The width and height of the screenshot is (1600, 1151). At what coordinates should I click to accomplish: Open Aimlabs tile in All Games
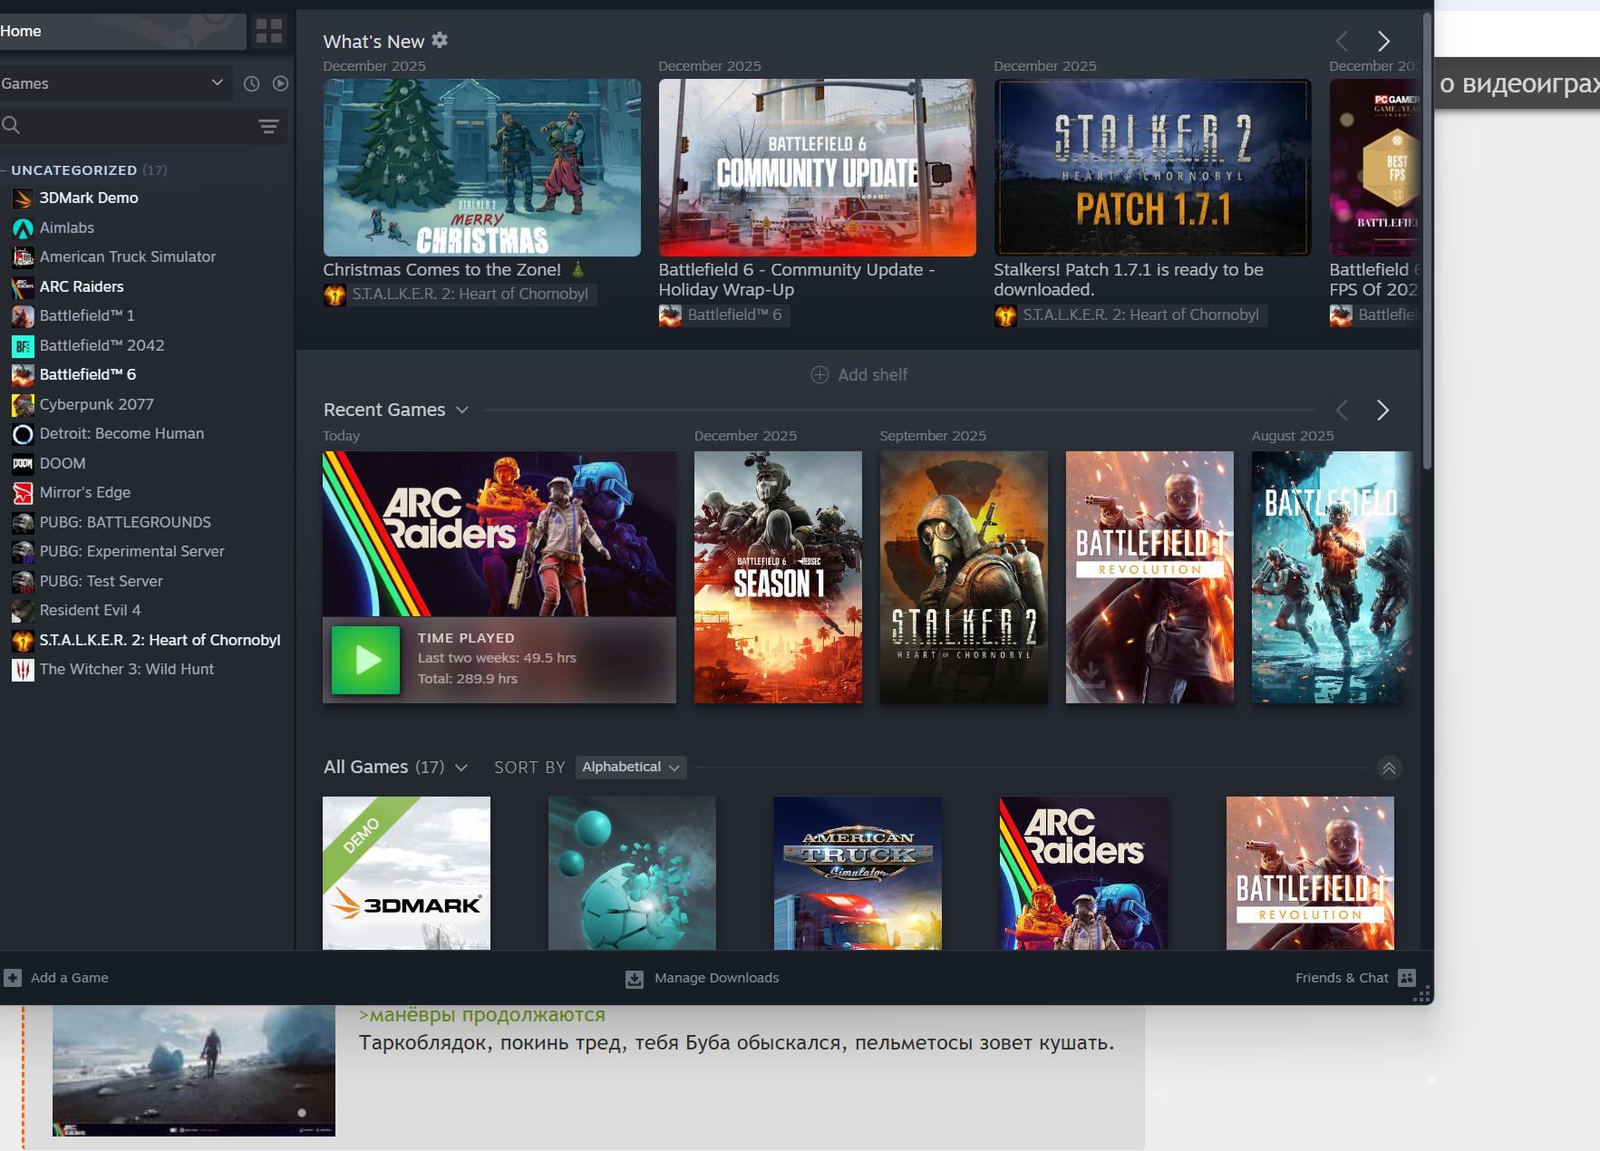tap(632, 873)
